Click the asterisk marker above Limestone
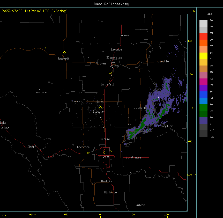 [x=40, y=90]
